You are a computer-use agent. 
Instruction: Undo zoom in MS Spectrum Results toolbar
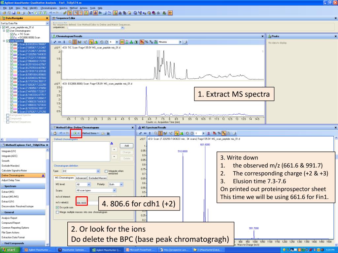pos(187,133)
